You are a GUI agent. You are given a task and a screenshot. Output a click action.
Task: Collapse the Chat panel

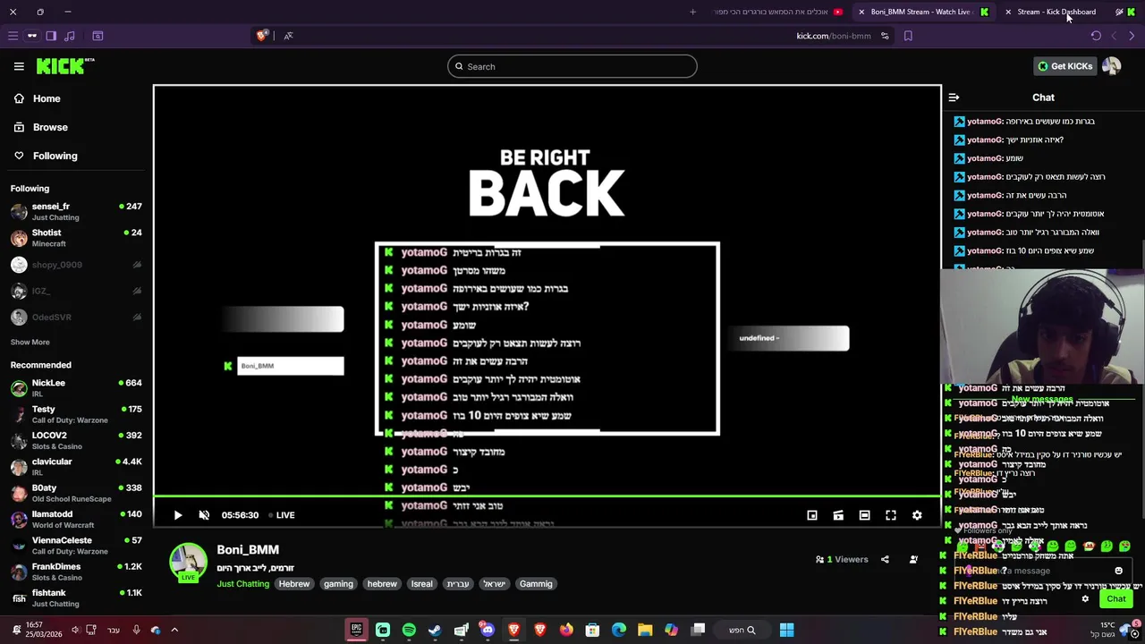[x=954, y=97]
